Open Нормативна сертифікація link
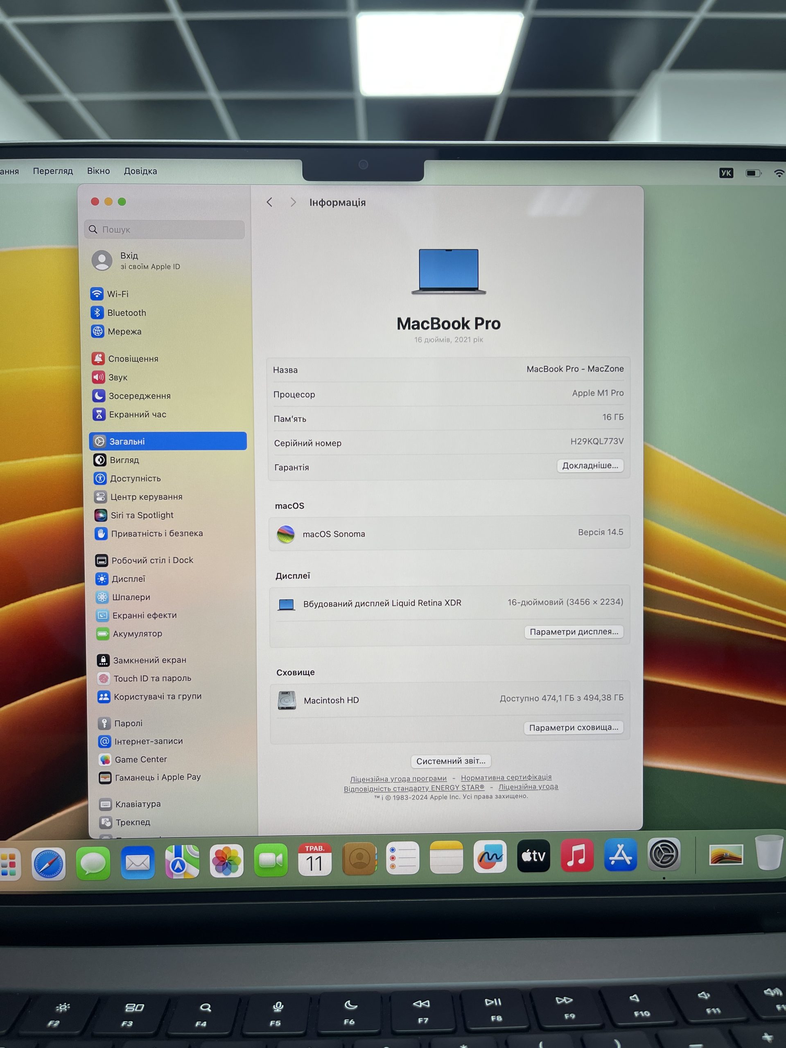The image size is (786, 1048). pyautogui.click(x=506, y=777)
